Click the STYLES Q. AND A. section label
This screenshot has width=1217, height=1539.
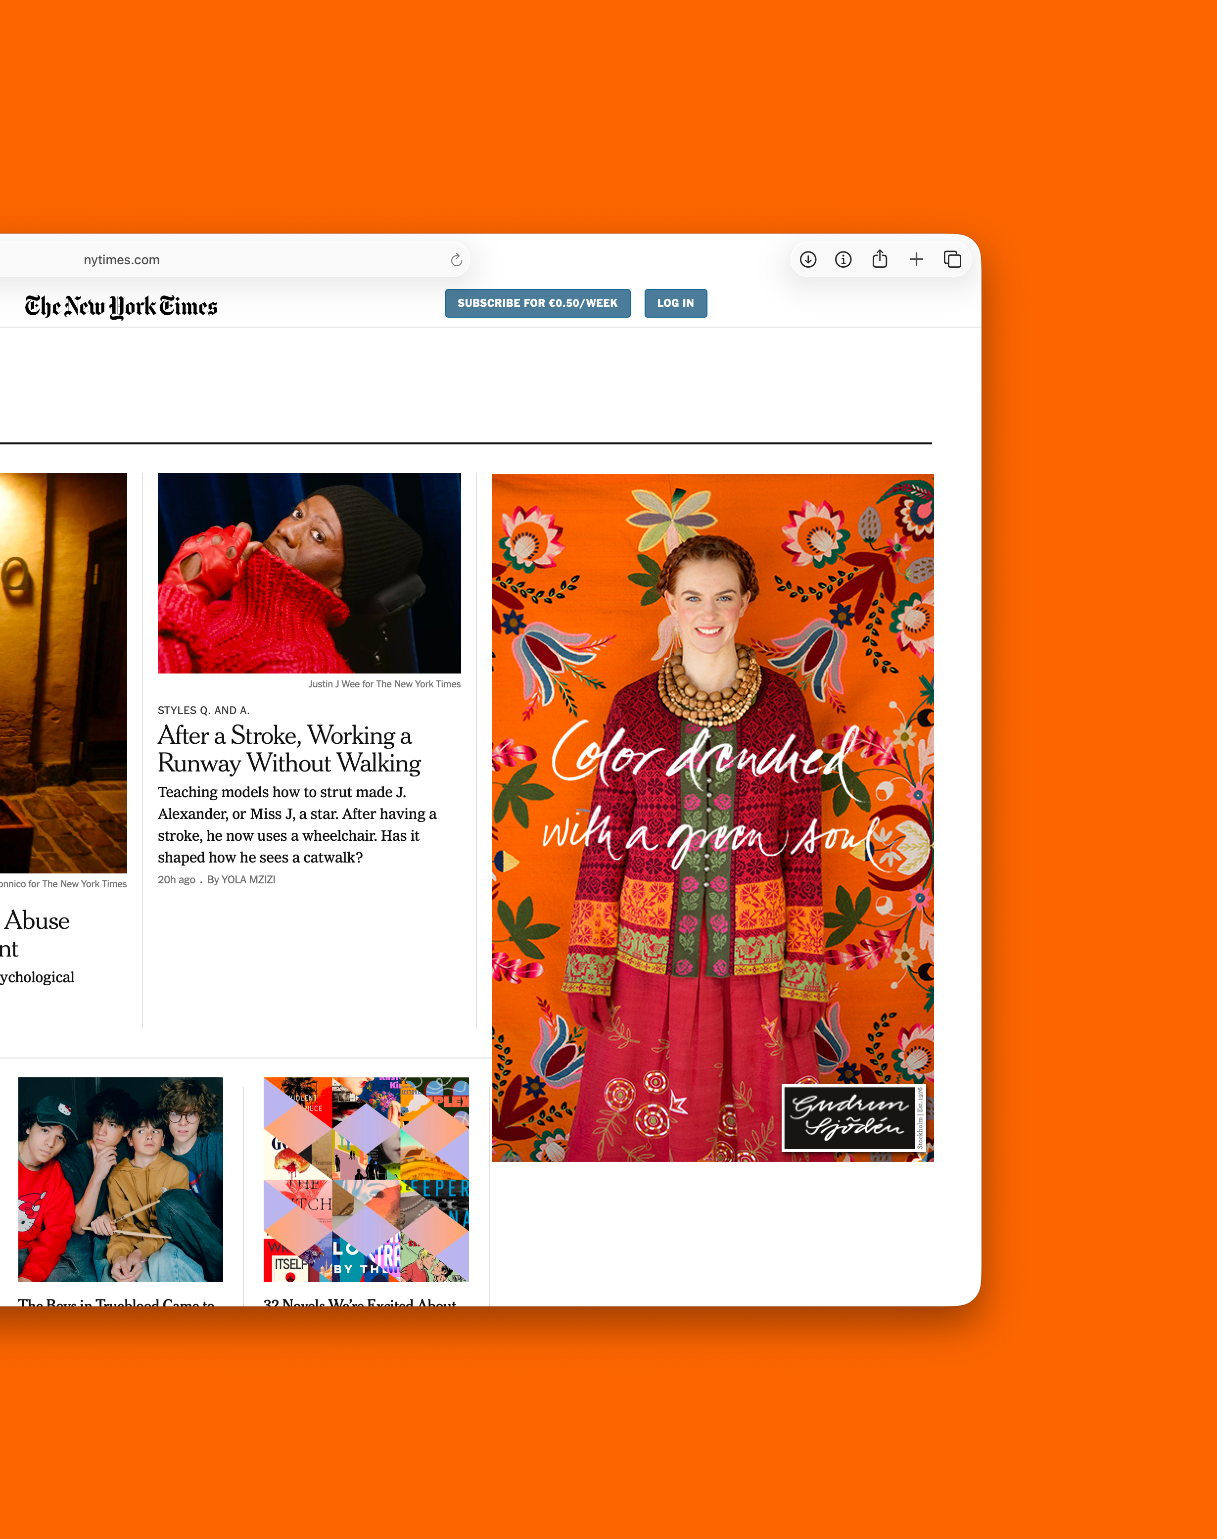[x=204, y=710]
